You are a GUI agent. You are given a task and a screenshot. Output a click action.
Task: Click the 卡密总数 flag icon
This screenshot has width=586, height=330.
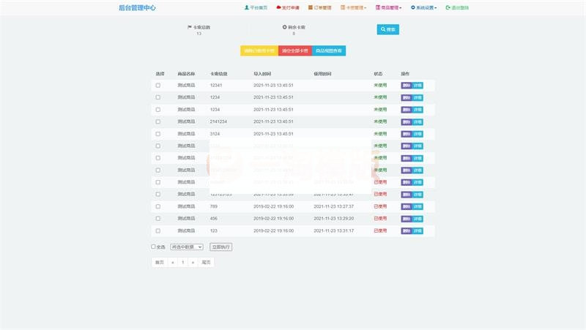tap(190, 27)
